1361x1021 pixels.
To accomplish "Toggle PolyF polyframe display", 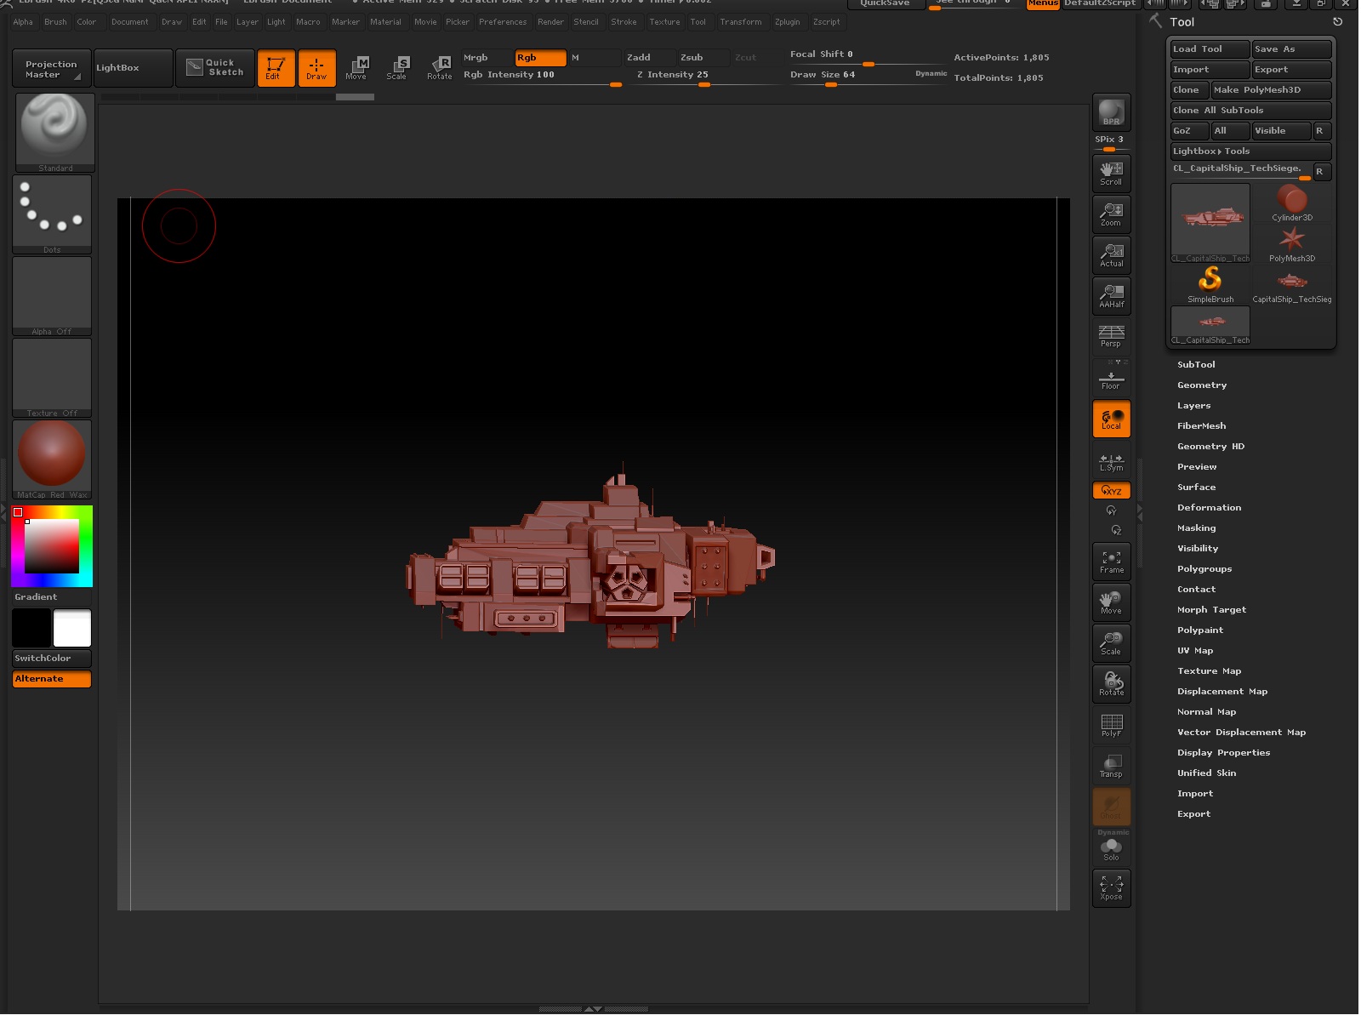I will click(1111, 725).
